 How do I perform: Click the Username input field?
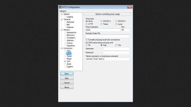[116, 49]
